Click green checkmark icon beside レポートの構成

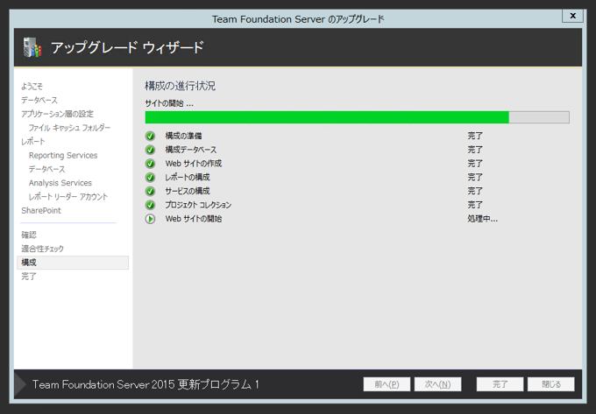point(150,177)
